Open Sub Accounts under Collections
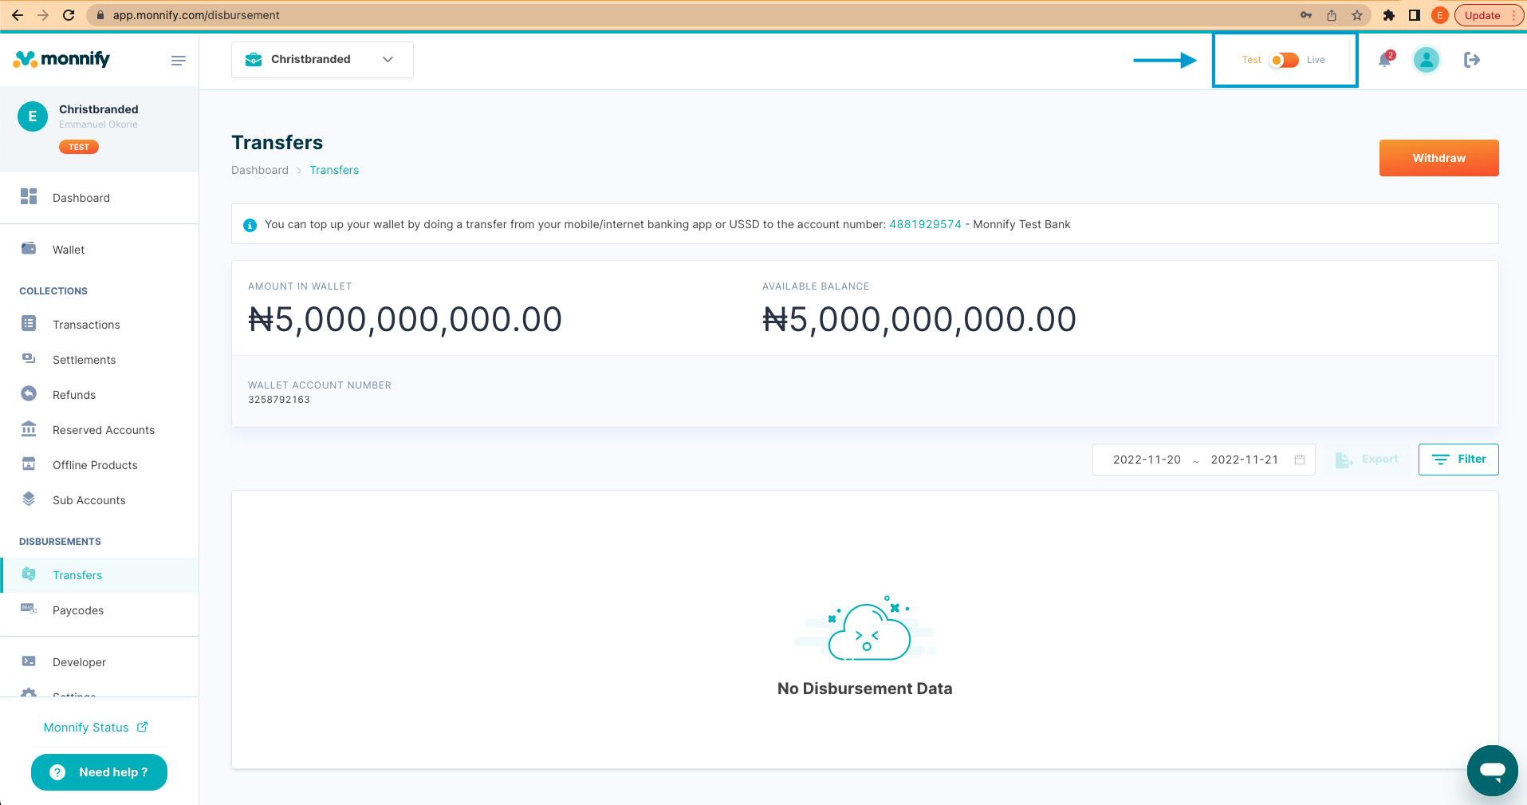 click(x=89, y=499)
